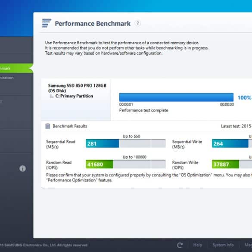252x252 pixels.
Task: Click the Random Read bar showing 41680
Action: [126, 164]
